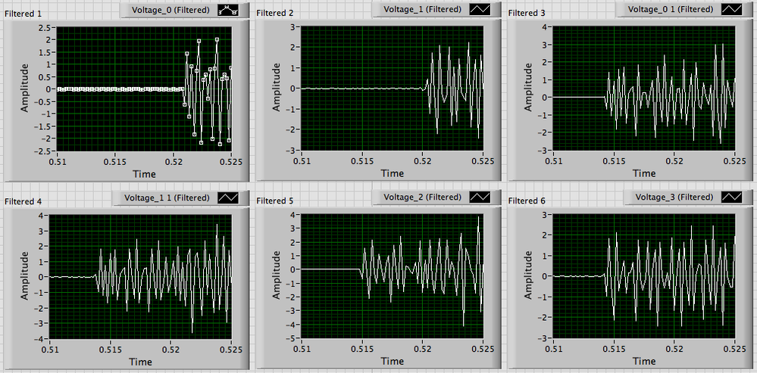
Task: Click the Amplitude axis label of Filtered 5
Action: tap(277, 275)
